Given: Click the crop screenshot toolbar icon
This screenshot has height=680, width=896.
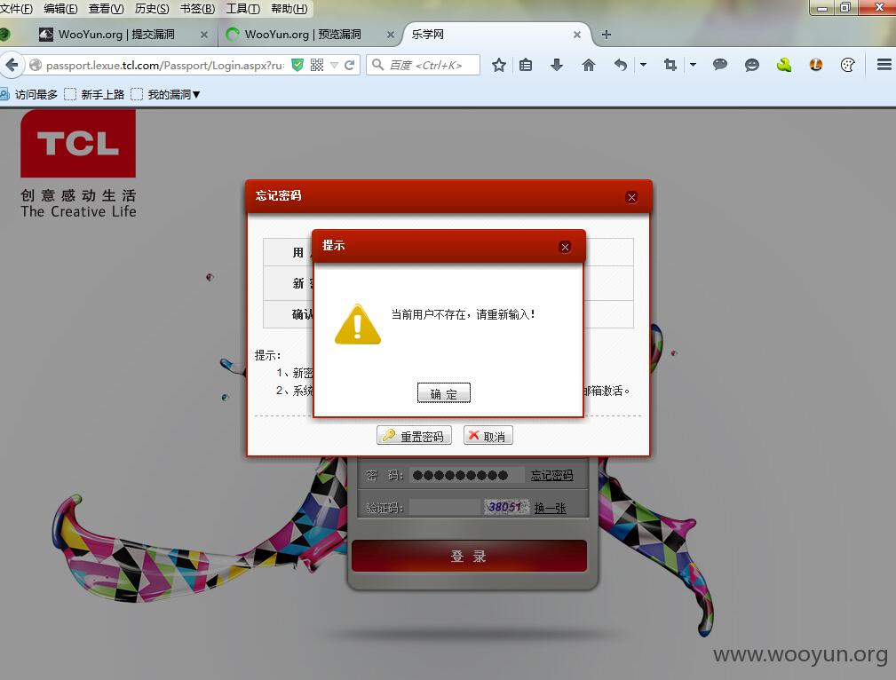Looking at the screenshot, I should (670, 65).
